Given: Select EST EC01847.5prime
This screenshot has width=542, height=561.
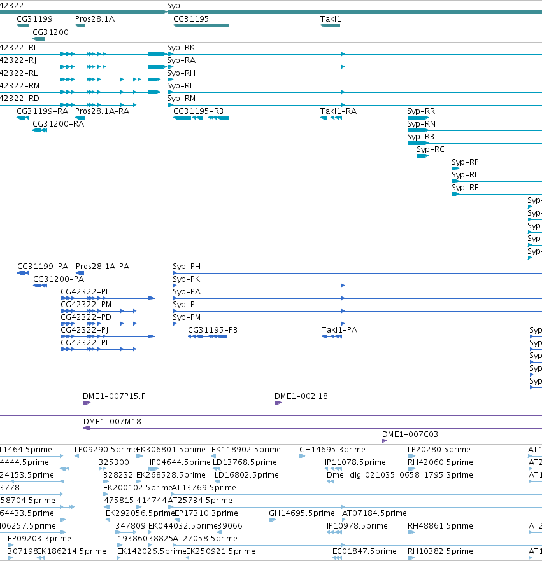Looking at the screenshot, I should pyautogui.click(x=365, y=551).
